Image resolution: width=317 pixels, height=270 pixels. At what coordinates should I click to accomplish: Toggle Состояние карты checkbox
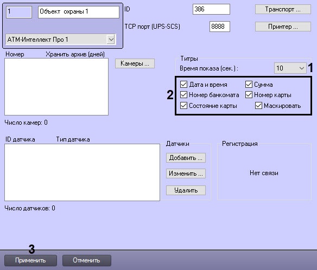pyautogui.click(x=183, y=105)
